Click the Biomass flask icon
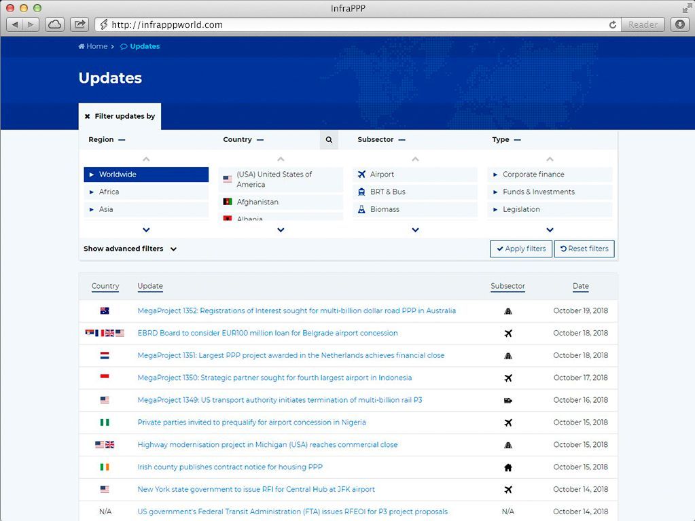This screenshot has width=695, height=521. pos(361,210)
